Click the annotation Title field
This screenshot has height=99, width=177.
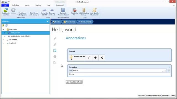tap(119, 70)
